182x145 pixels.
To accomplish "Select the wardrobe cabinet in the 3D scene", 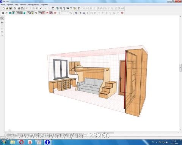I will tap(136, 82).
